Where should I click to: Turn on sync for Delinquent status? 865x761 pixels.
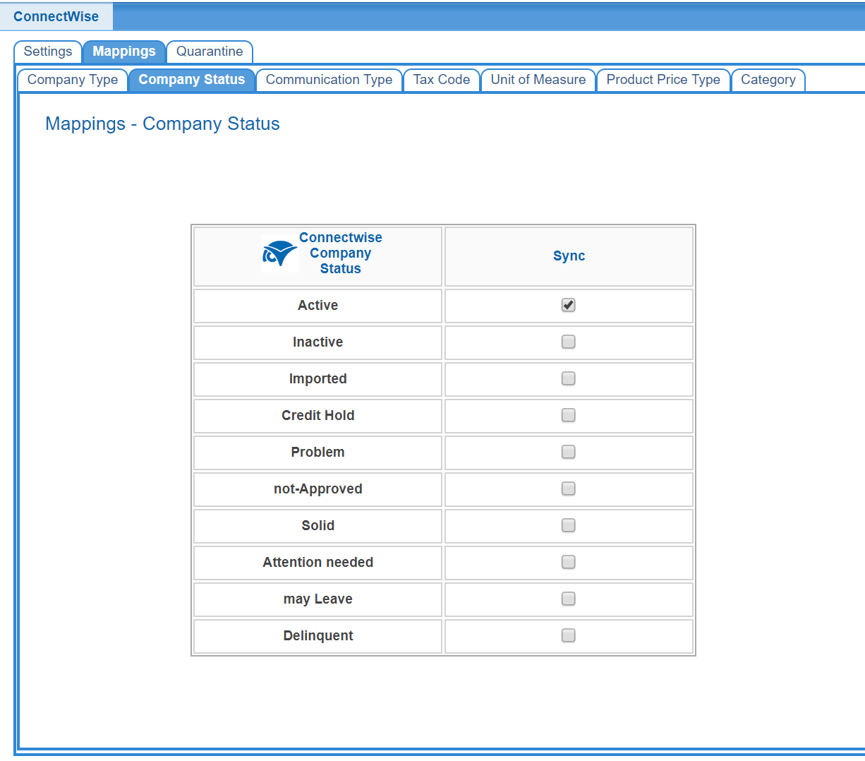pos(568,635)
